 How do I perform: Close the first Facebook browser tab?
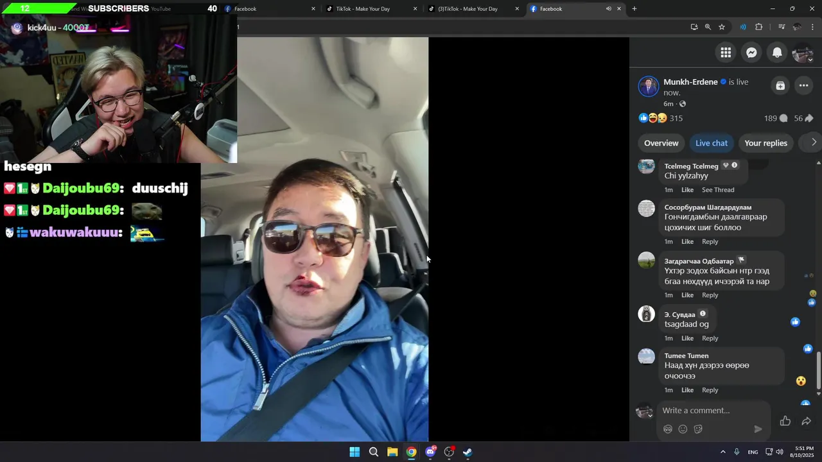pos(313,9)
